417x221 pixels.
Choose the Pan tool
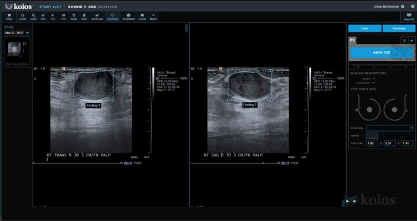tap(43, 16)
